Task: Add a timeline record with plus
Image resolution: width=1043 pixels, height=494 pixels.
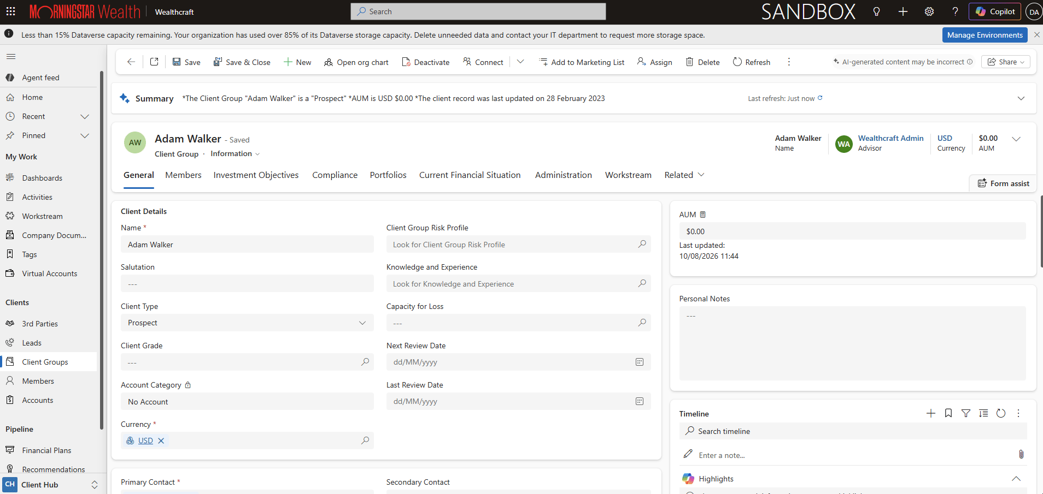Action: click(931, 413)
